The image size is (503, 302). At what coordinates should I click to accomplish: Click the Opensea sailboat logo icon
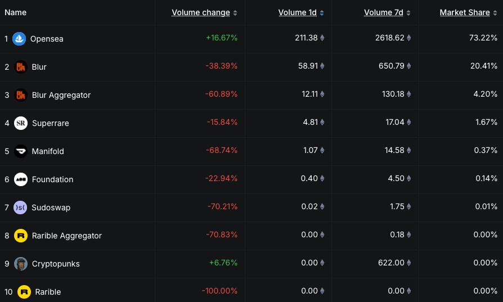19,39
